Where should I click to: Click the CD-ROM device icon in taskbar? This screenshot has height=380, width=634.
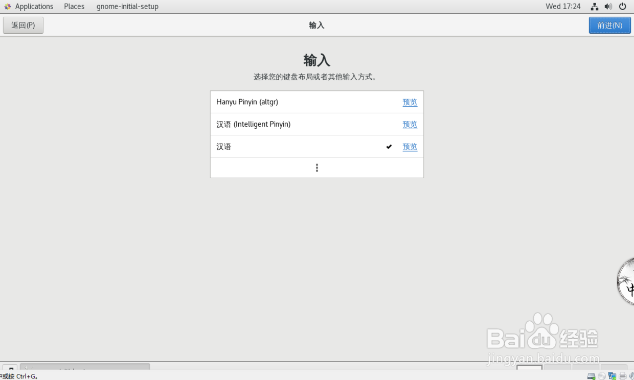pyautogui.click(x=602, y=375)
